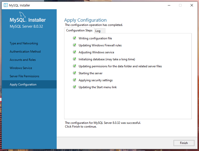Click the check icon for Updating Windows Firewall rules

74,45
